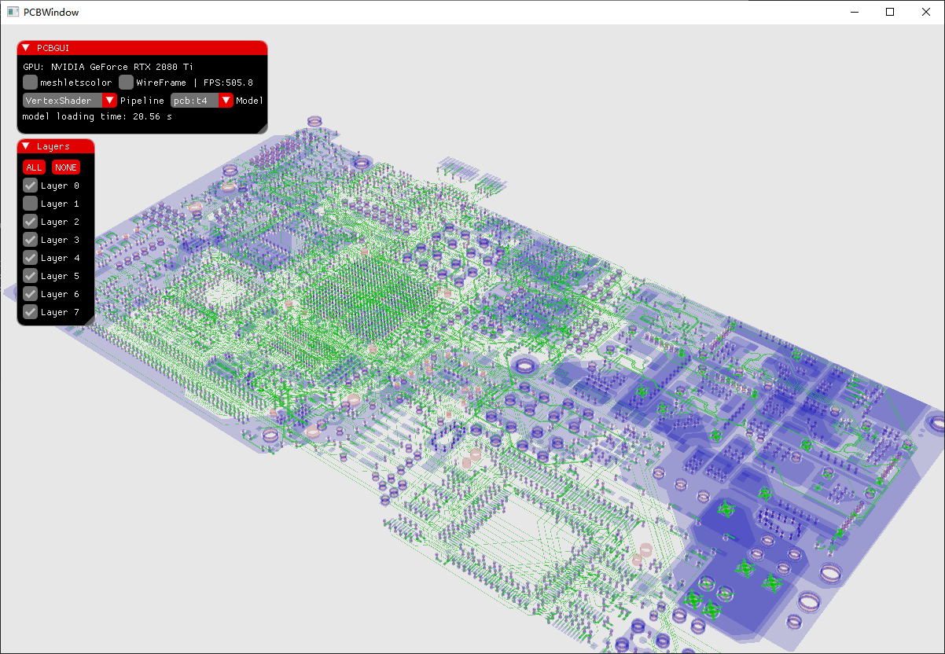Collapse the PCBGUI panel triangle
Screen dimensions: 945x654
[26, 48]
